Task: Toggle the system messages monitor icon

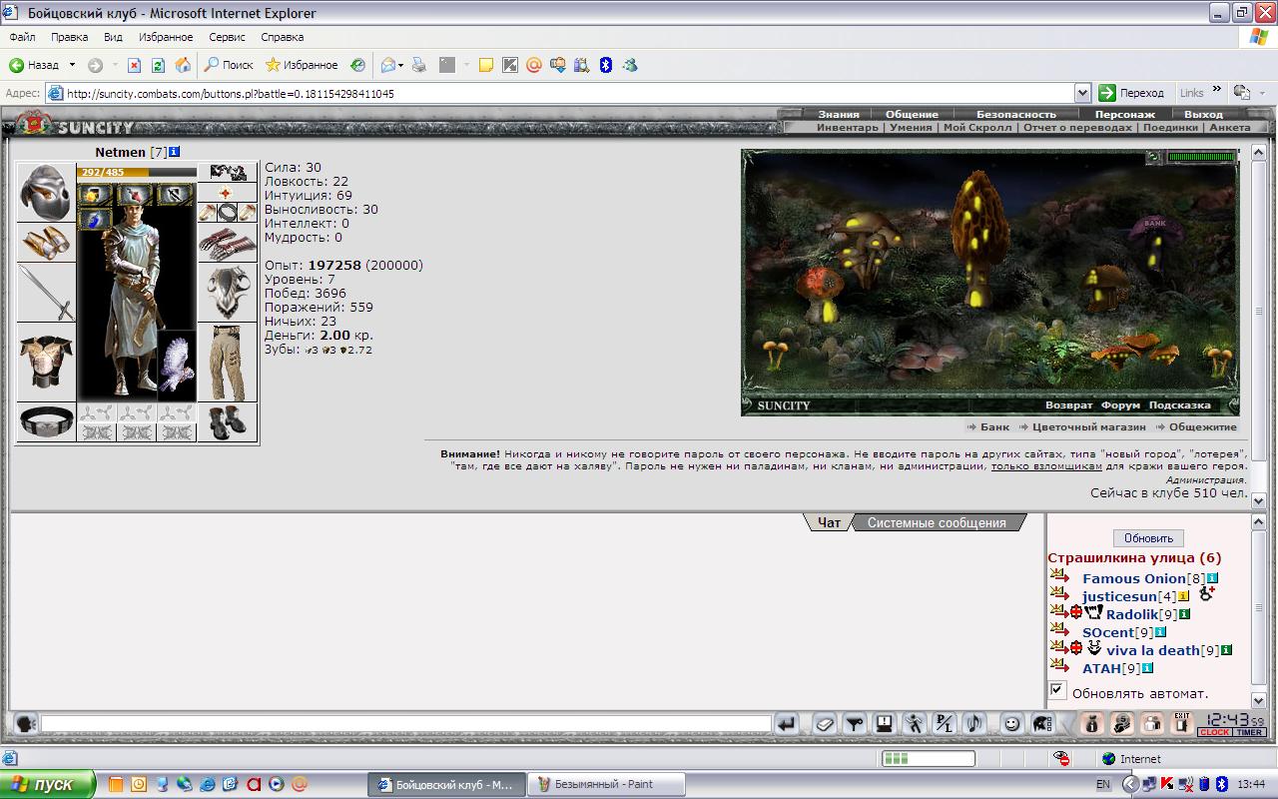Action: [x=885, y=724]
